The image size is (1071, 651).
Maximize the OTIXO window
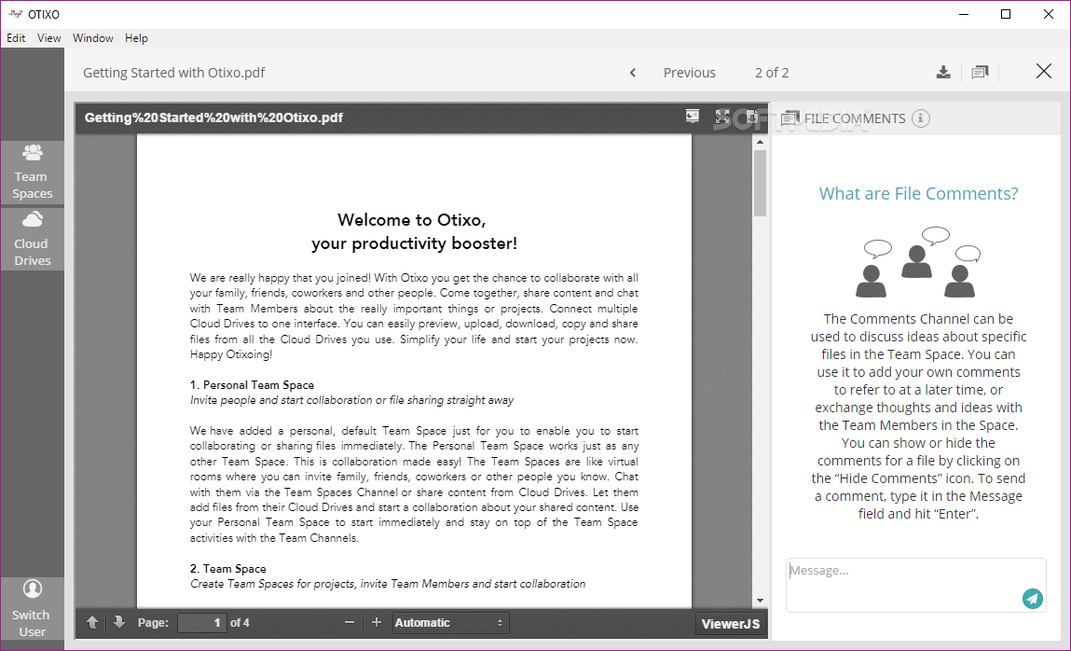coord(1006,14)
